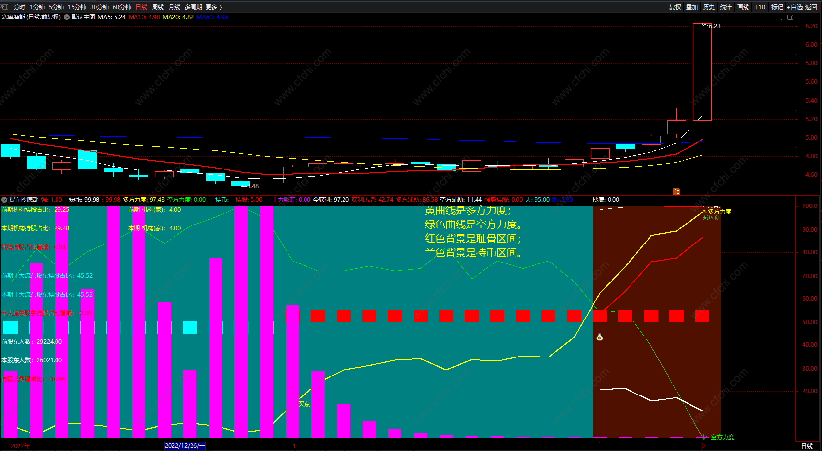Viewport: 822px width, 451px height.
Task: Click the 多方力度 yellow line end label
Action: [x=720, y=212]
